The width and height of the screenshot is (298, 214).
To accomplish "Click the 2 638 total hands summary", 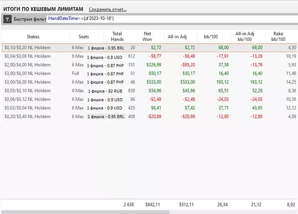I will 129,205.
